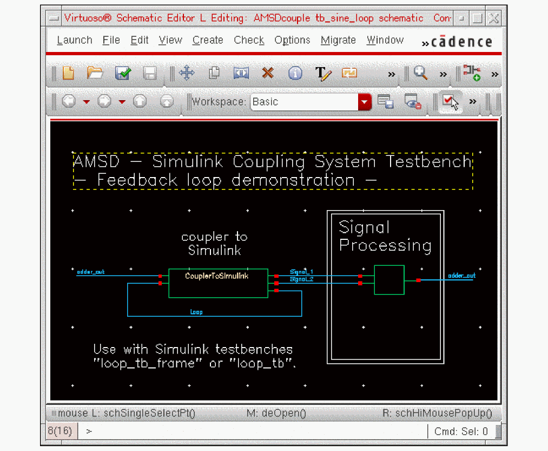Select the Signal_2 wire label
Viewport: 548px width, 451px height.
click(x=302, y=279)
